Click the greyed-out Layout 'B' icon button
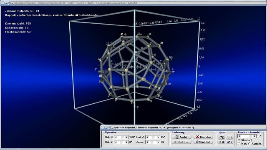This screenshot has width=267, height=150. point(229,137)
